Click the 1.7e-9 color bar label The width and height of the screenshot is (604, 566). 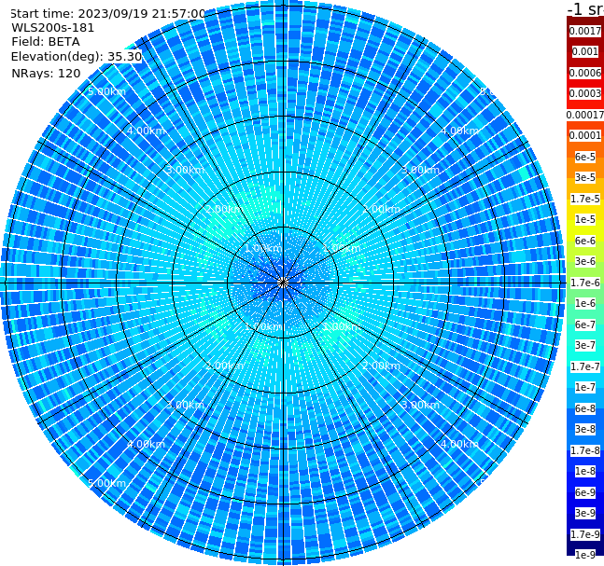click(585, 534)
